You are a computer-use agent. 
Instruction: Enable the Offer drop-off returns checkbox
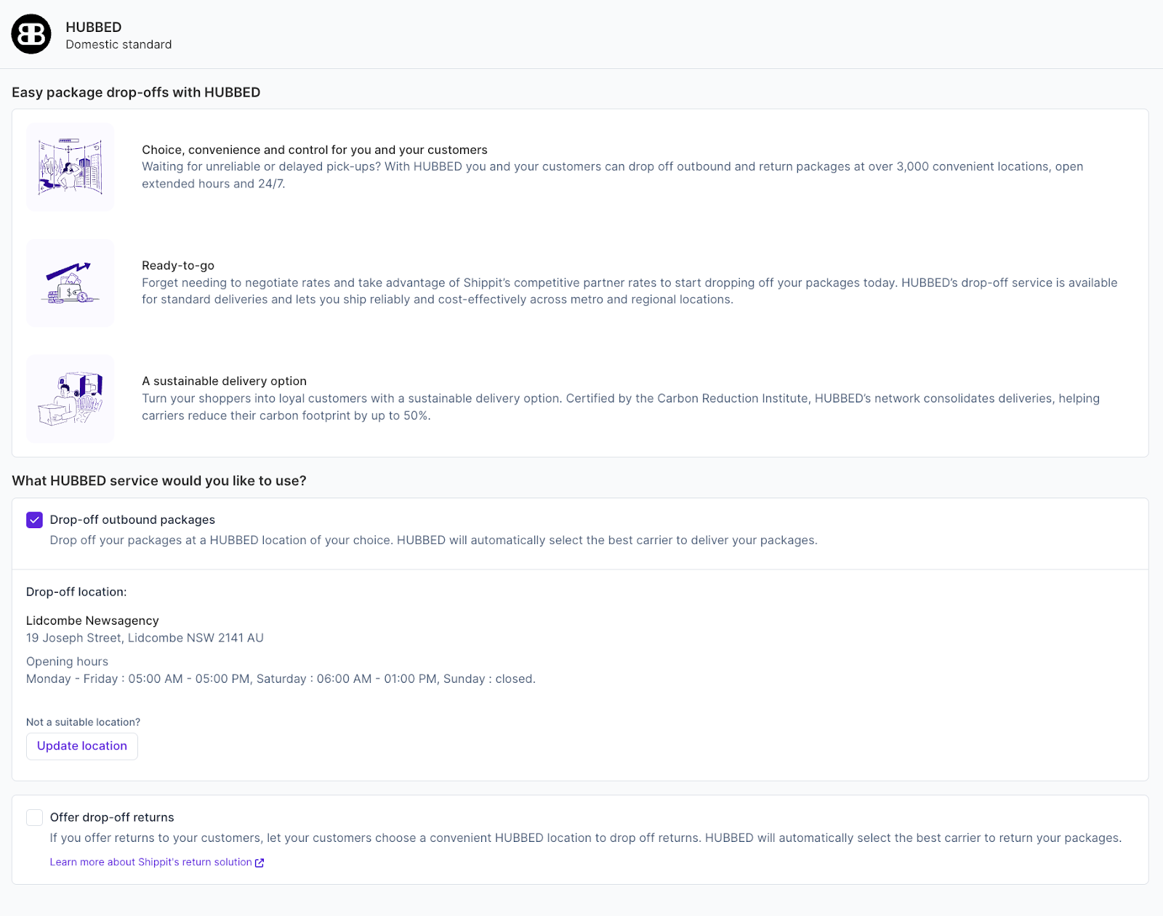tap(34, 818)
